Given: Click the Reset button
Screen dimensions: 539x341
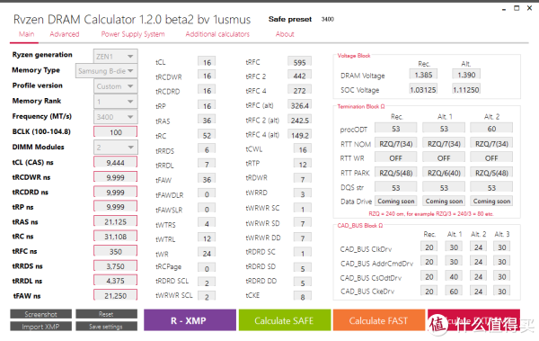Looking at the screenshot, I should click(106, 314).
